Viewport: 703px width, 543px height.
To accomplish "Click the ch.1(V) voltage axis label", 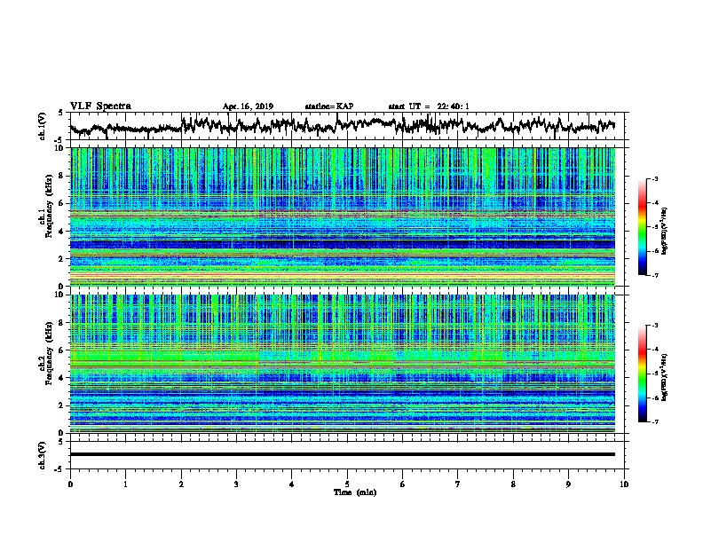I will [x=43, y=126].
